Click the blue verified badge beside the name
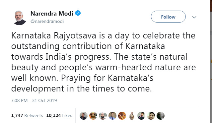 click(x=78, y=13)
